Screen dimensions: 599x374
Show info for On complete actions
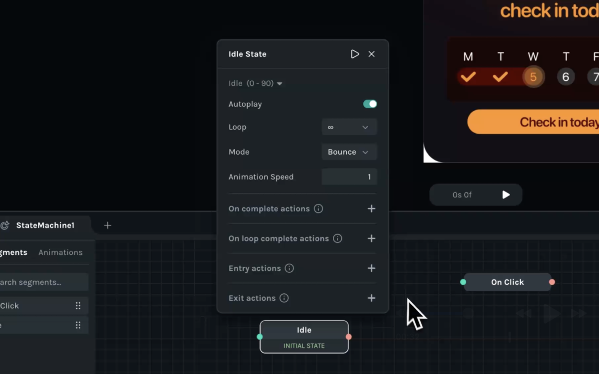tap(318, 208)
